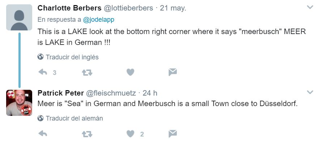Send Charlotte's tweet via direct message

tap(173, 72)
